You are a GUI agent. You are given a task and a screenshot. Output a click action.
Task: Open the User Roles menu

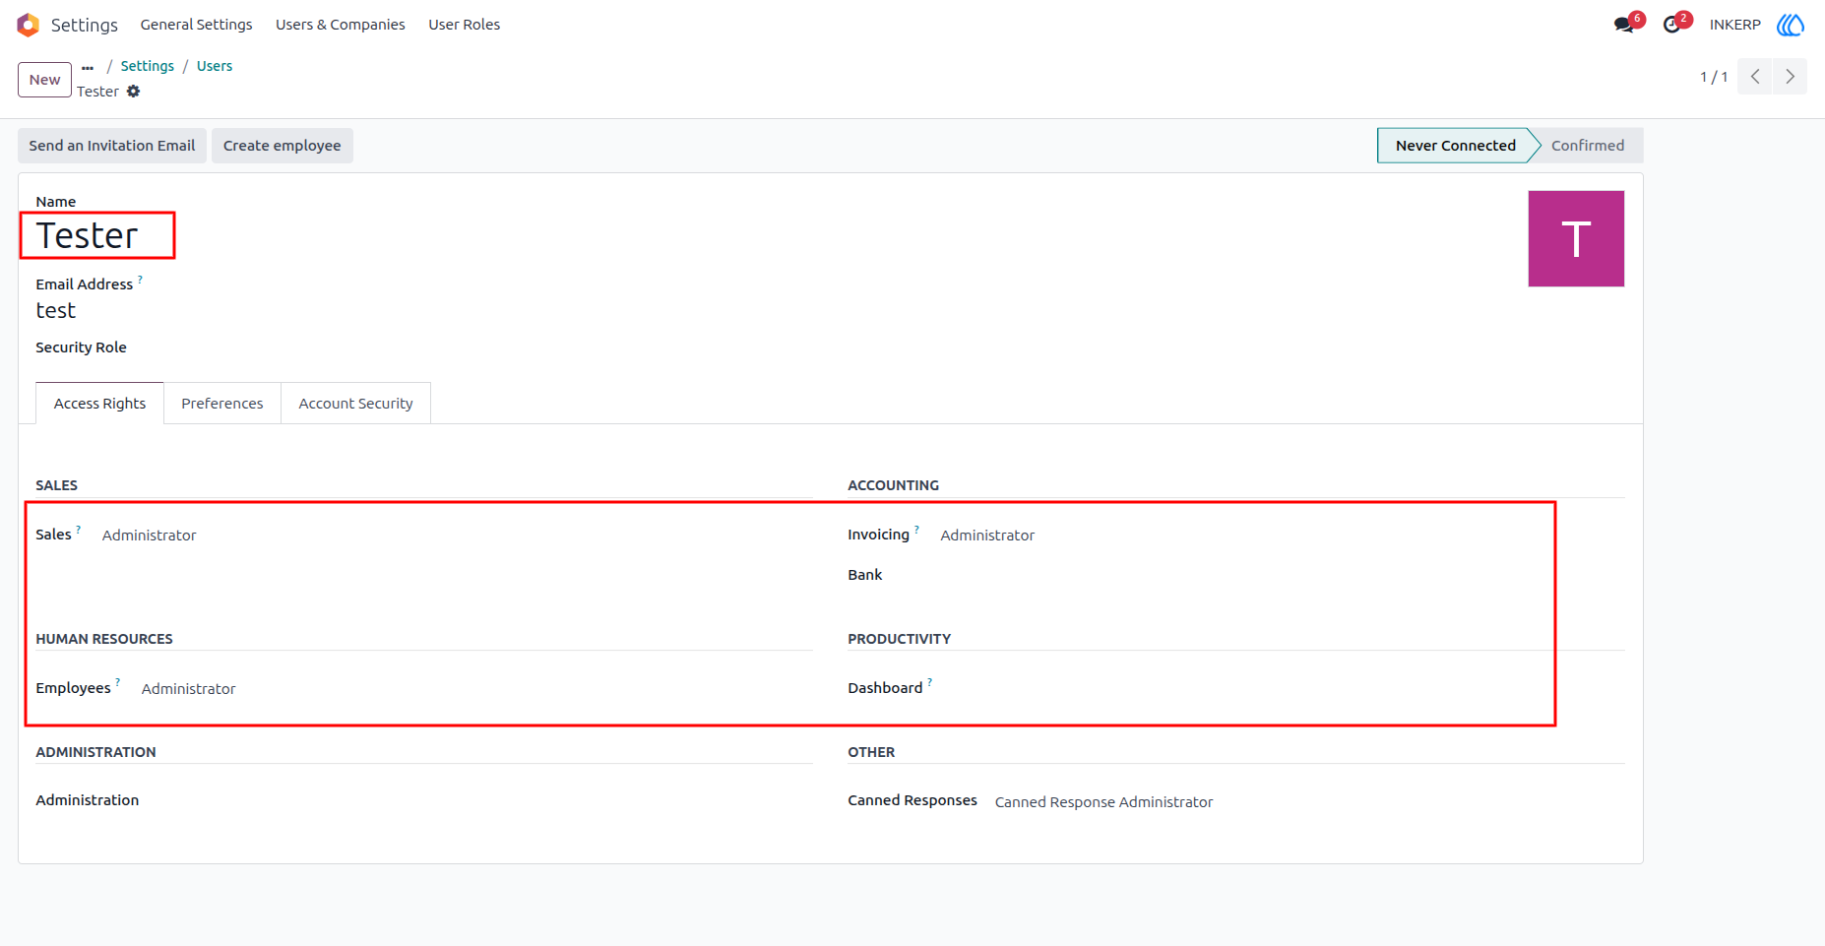(464, 25)
